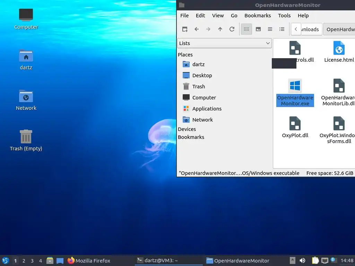Switch to workspace 1

click(x=15, y=261)
